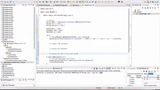Viewport: 160px width, 90px height.
Task: Switch to BeautifulThings.java tab
Action: (60, 5)
